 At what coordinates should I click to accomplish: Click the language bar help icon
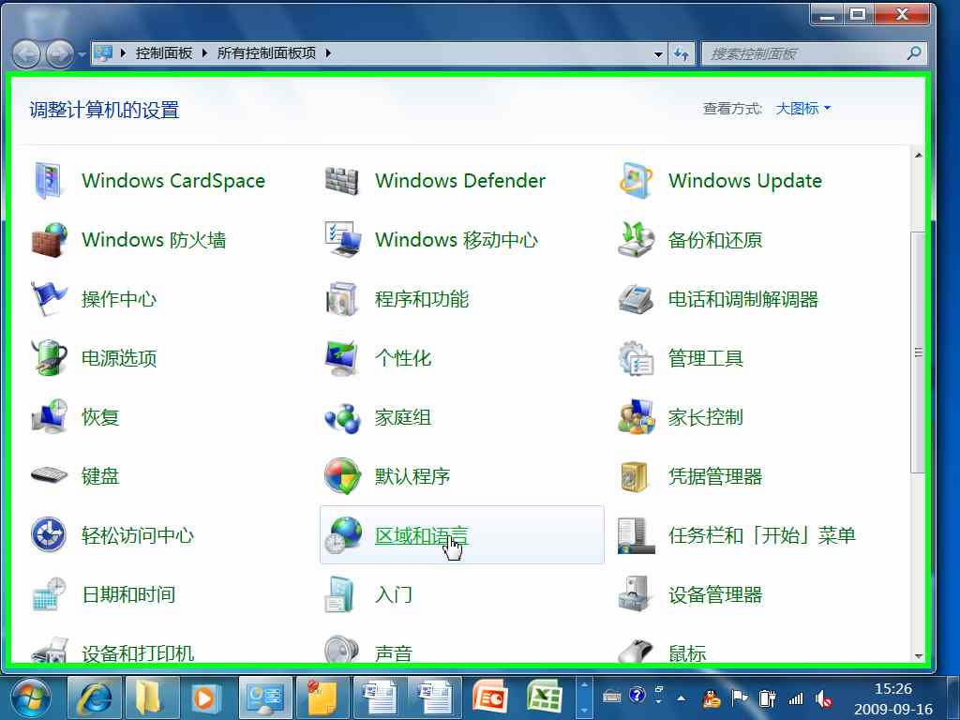(637, 695)
